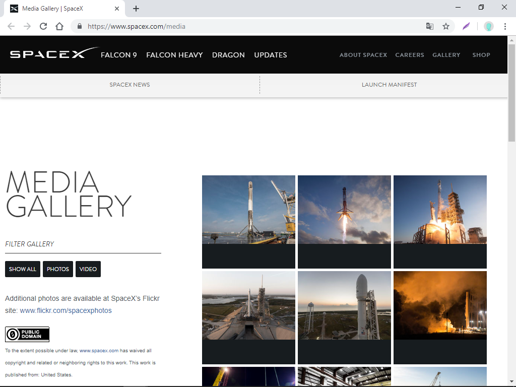Click the SpaceX logo
Screen dimensions: 516x387
[53, 53]
